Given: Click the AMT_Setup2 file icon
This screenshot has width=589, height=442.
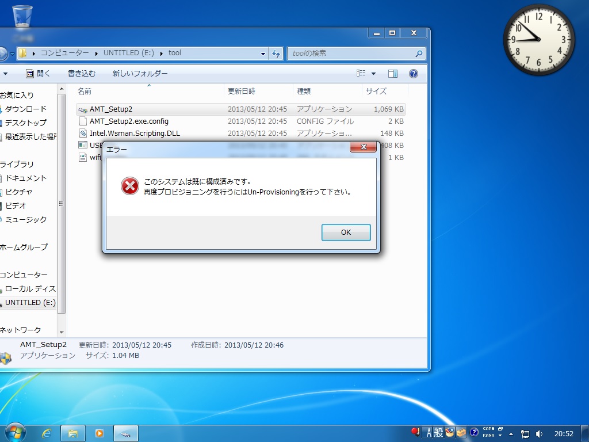Looking at the screenshot, I should point(83,109).
